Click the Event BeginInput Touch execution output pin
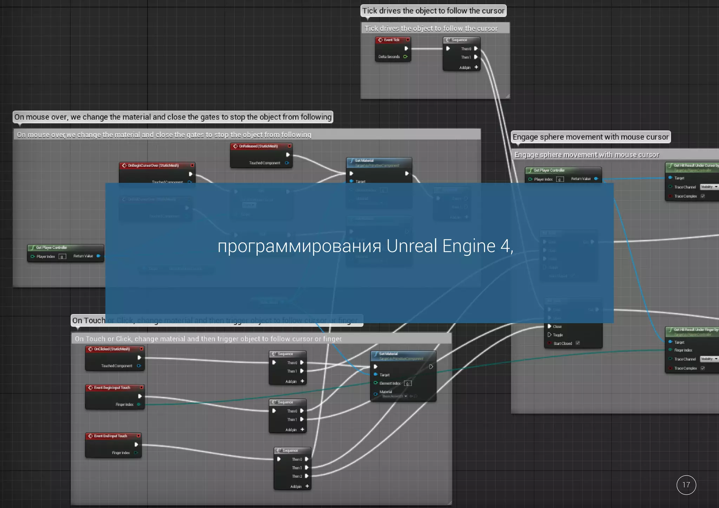The image size is (719, 508). point(140,396)
